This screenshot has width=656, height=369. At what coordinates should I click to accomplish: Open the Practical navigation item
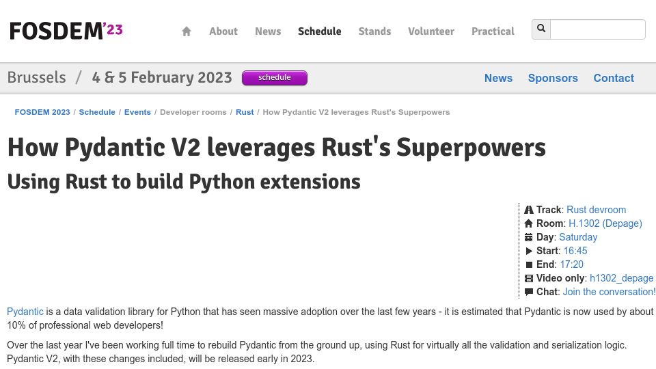493,31
